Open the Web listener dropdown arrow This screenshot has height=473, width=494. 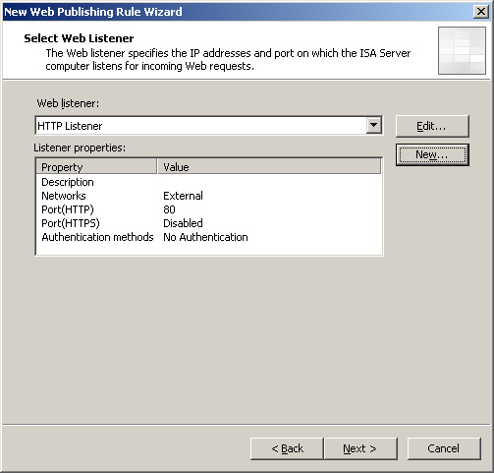pyautogui.click(x=373, y=126)
